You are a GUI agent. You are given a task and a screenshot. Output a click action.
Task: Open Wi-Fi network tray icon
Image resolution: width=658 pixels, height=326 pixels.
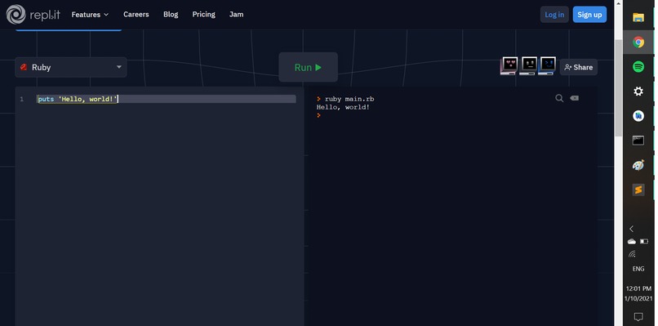(632, 254)
